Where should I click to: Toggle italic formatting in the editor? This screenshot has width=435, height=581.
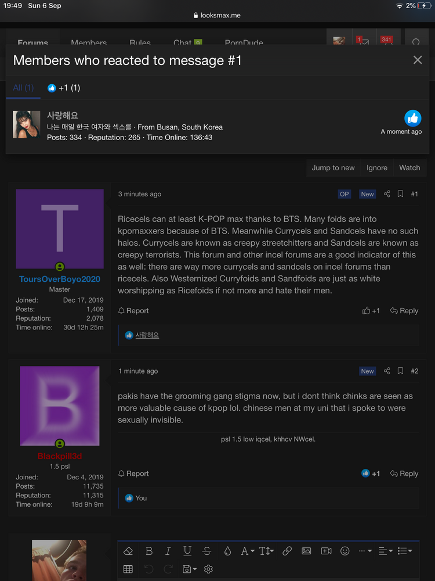pos(168,551)
